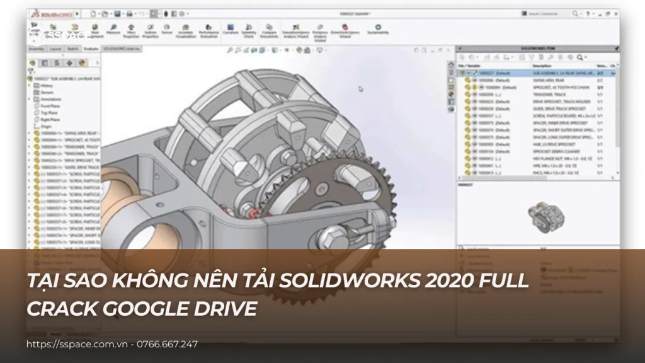The height and width of the screenshot is (363, 645).
Task: Open the Options gear icon in title bar
Action: (x=182, y=14)
